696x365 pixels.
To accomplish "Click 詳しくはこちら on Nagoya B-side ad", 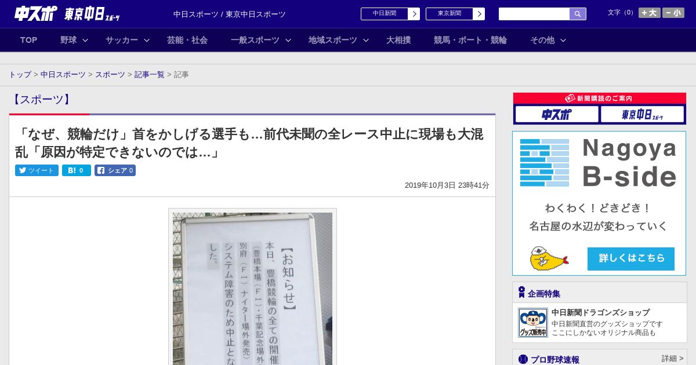I will pyautogui.click(x=631, y=258).
